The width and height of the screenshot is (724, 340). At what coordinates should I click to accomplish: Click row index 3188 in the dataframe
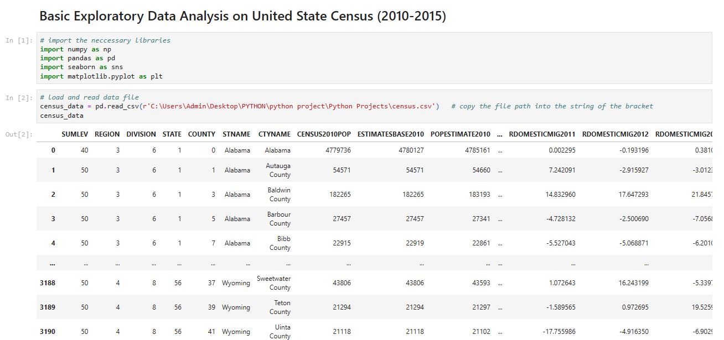(x=48, y=283)
